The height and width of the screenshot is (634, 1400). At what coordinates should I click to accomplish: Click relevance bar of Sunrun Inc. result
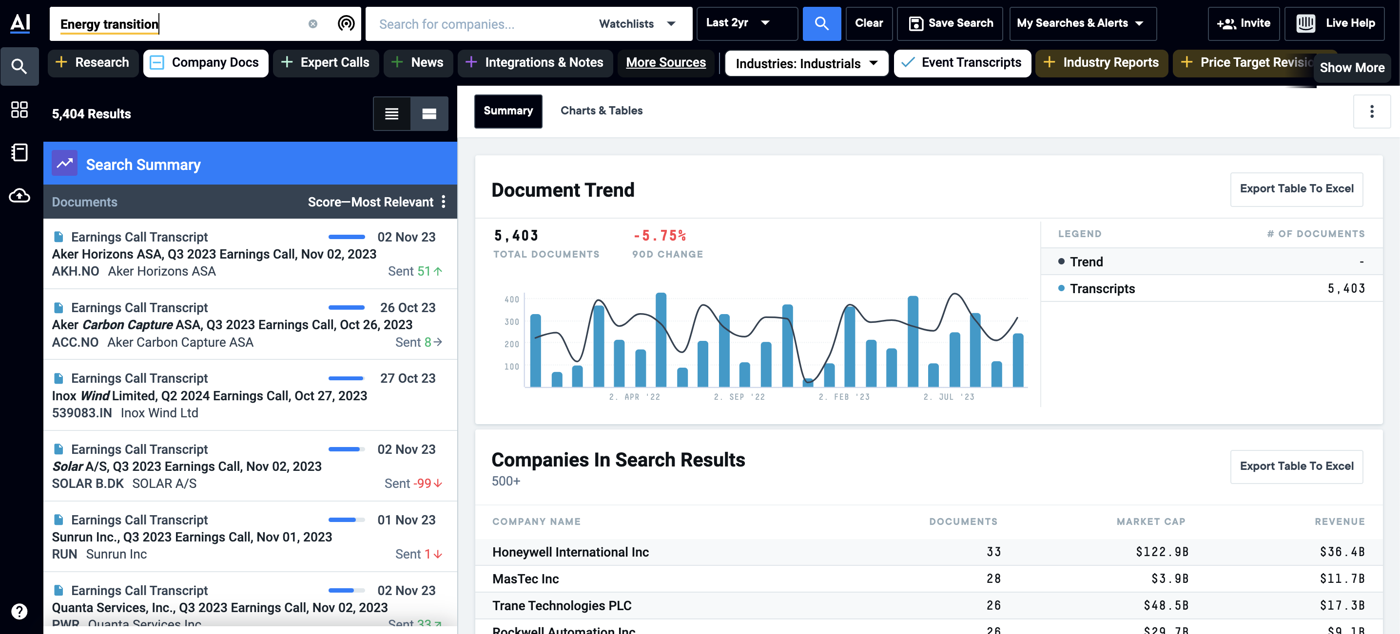pos(346,520)
